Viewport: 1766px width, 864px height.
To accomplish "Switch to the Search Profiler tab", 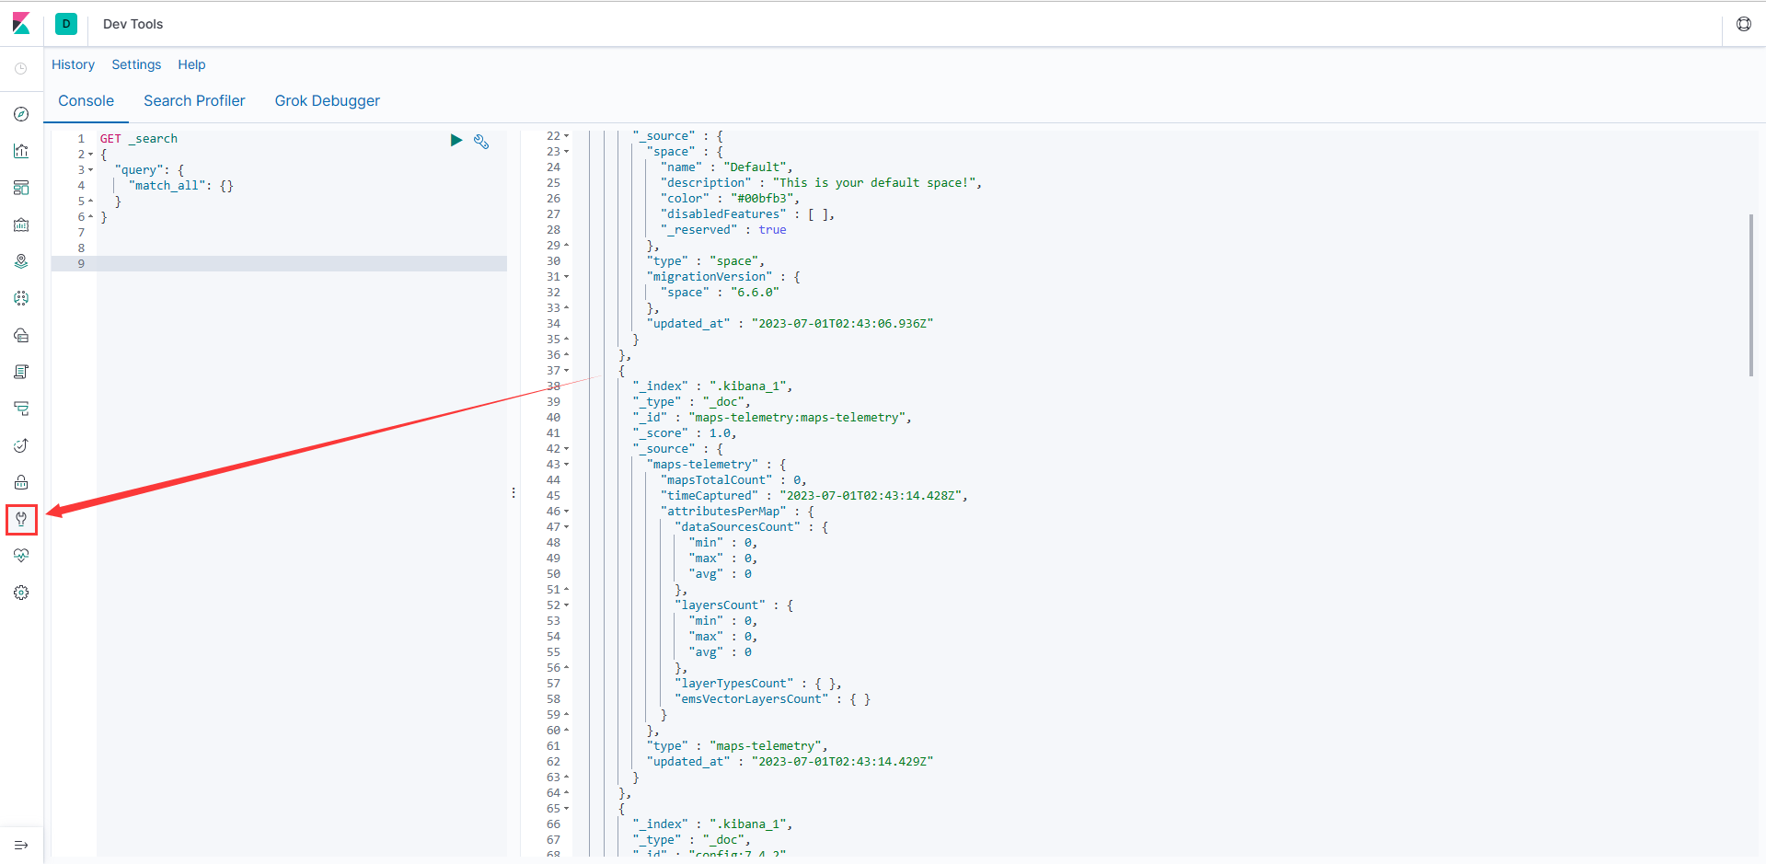I will [x=194, y=101].
